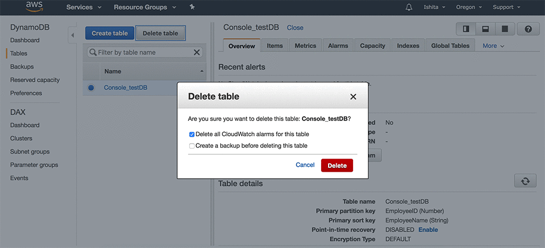Open the Metrics tab
545x248 pixels.
coord(306,46)
